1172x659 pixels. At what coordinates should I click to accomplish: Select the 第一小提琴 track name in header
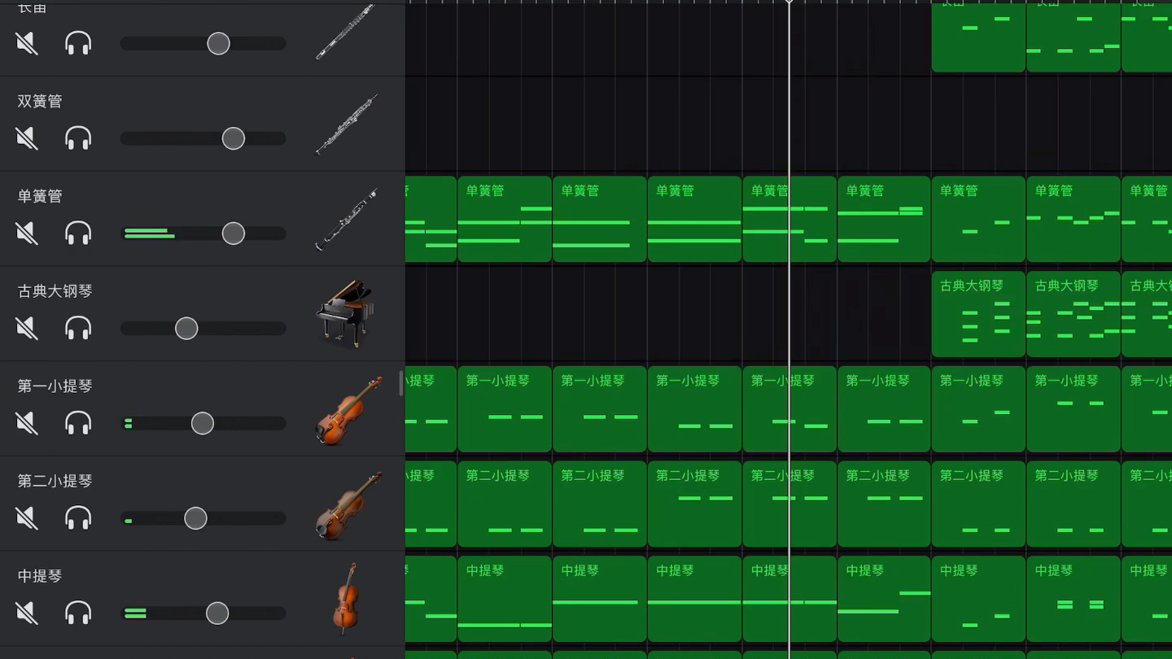pyautogui.click(x=55, y=386)
